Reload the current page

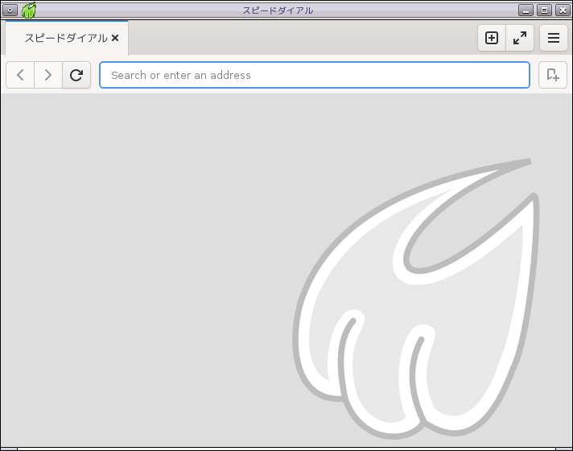tap(76, 75)
